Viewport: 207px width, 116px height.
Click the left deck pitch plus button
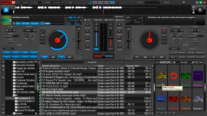click(x=80, y=53)
